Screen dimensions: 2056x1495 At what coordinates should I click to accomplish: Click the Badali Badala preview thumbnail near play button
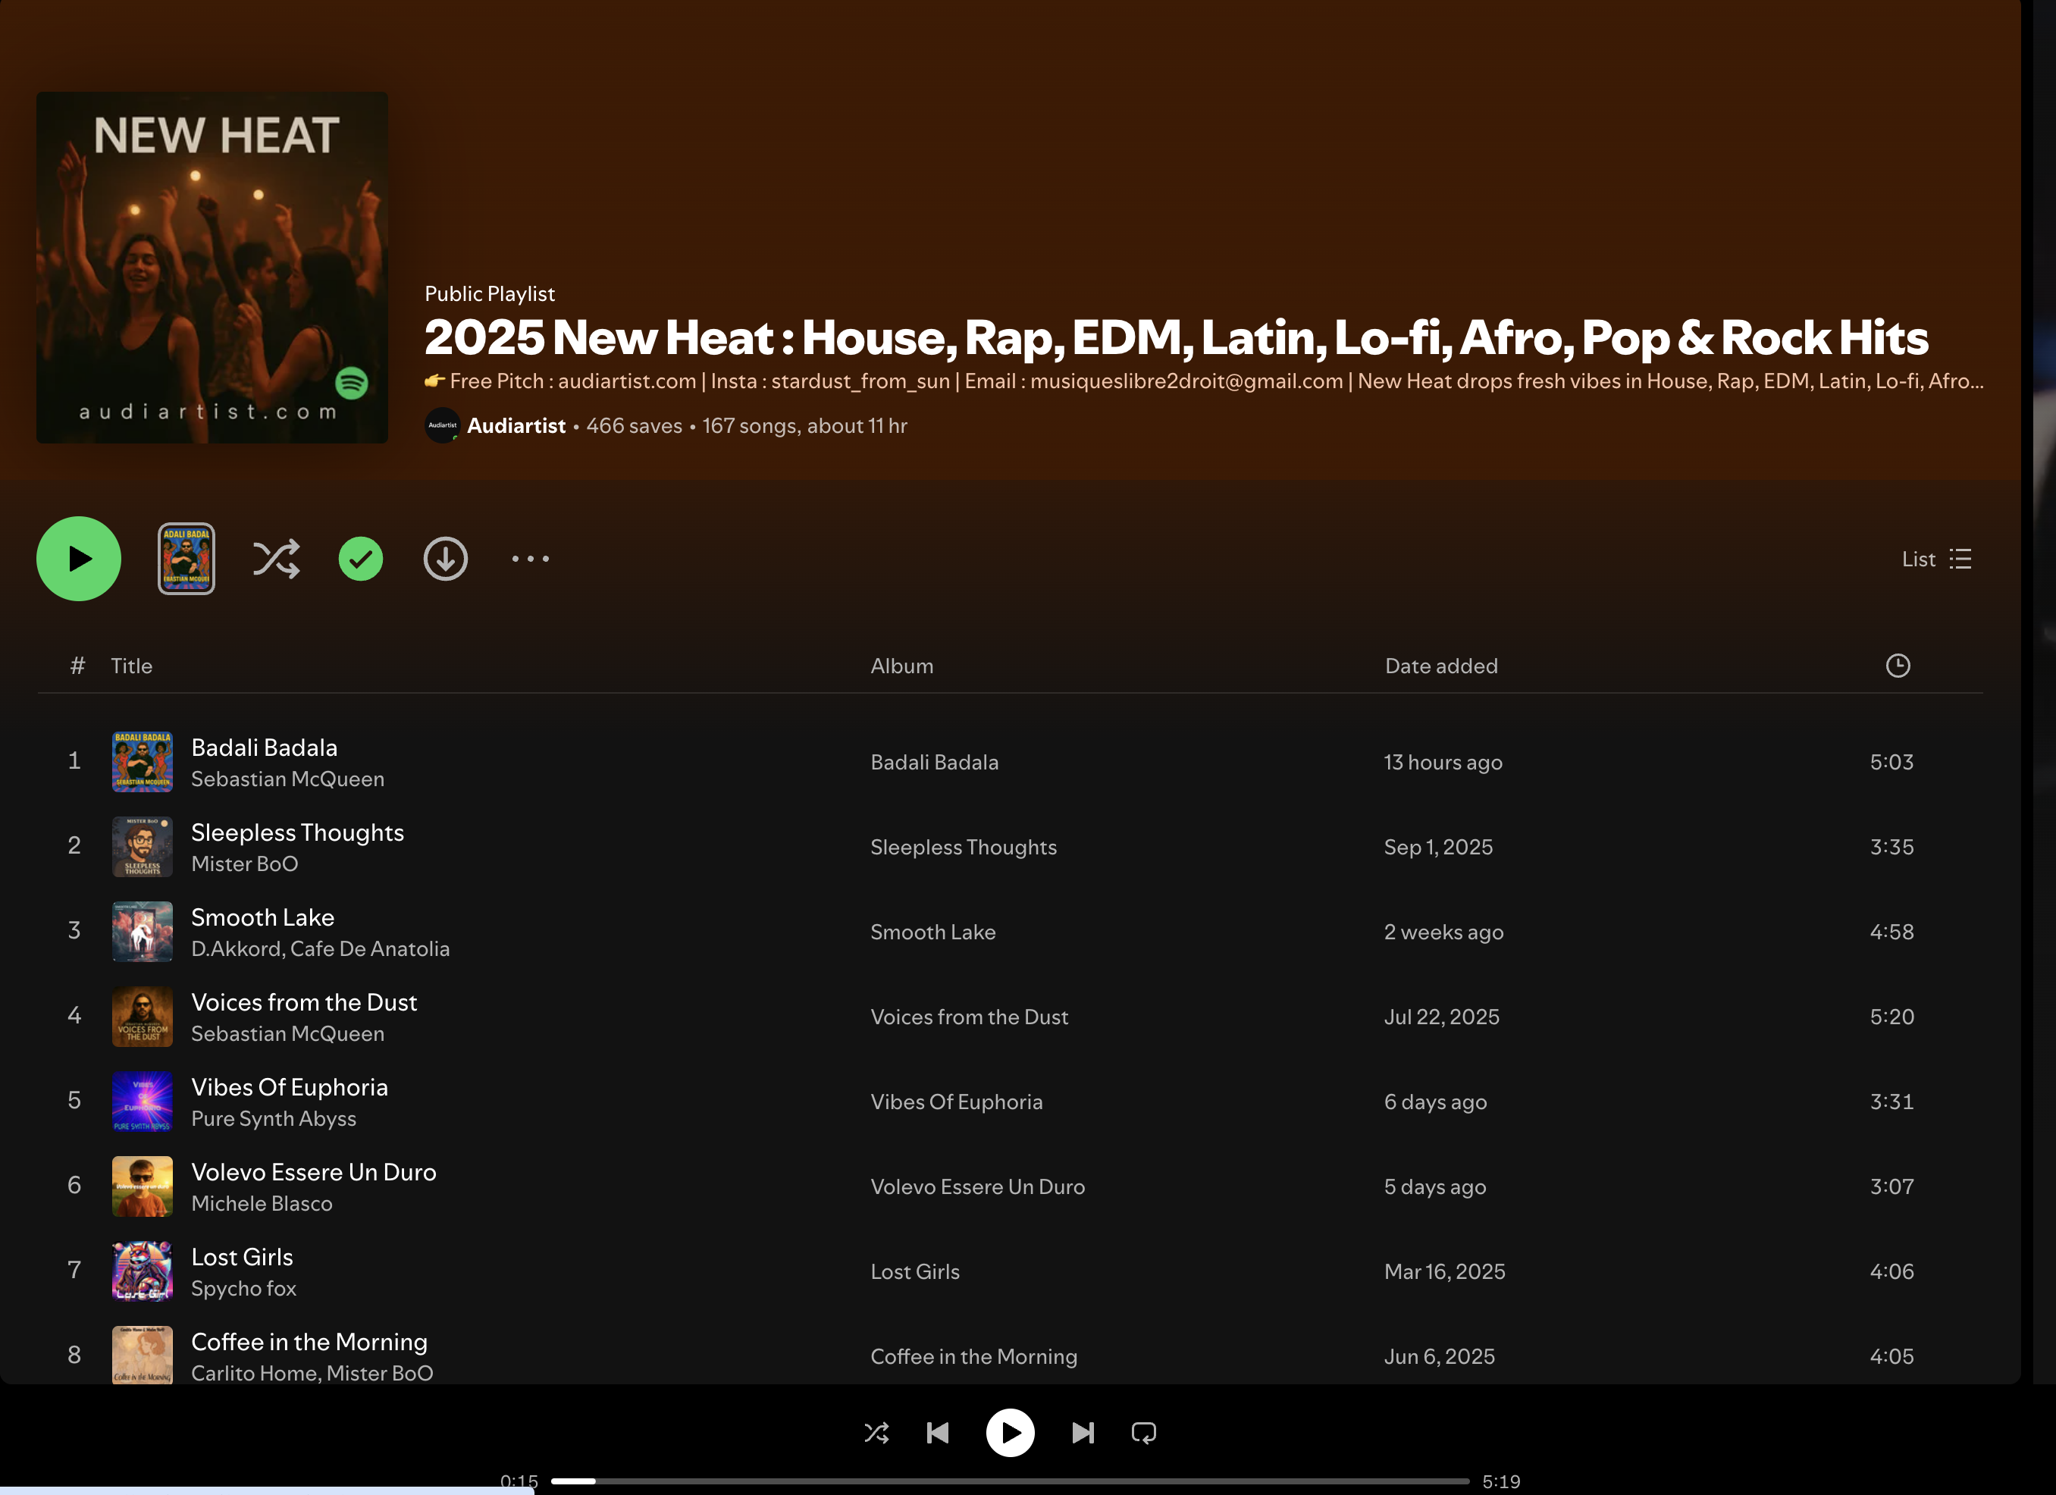(x=186, y=559)
